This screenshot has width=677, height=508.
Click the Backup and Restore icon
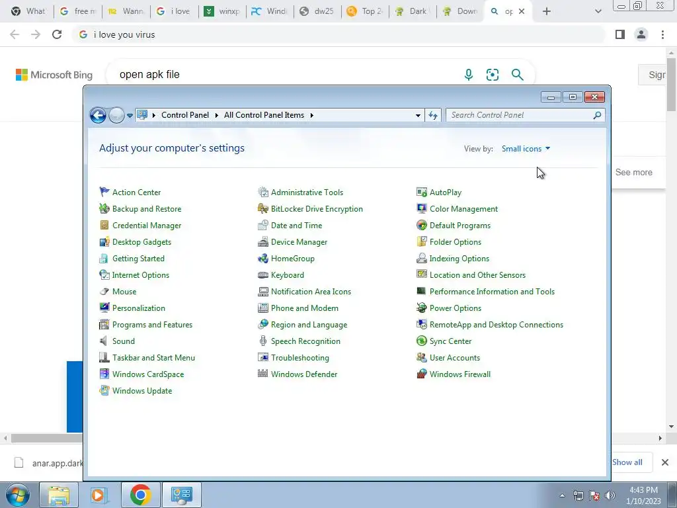click(104, 208)
